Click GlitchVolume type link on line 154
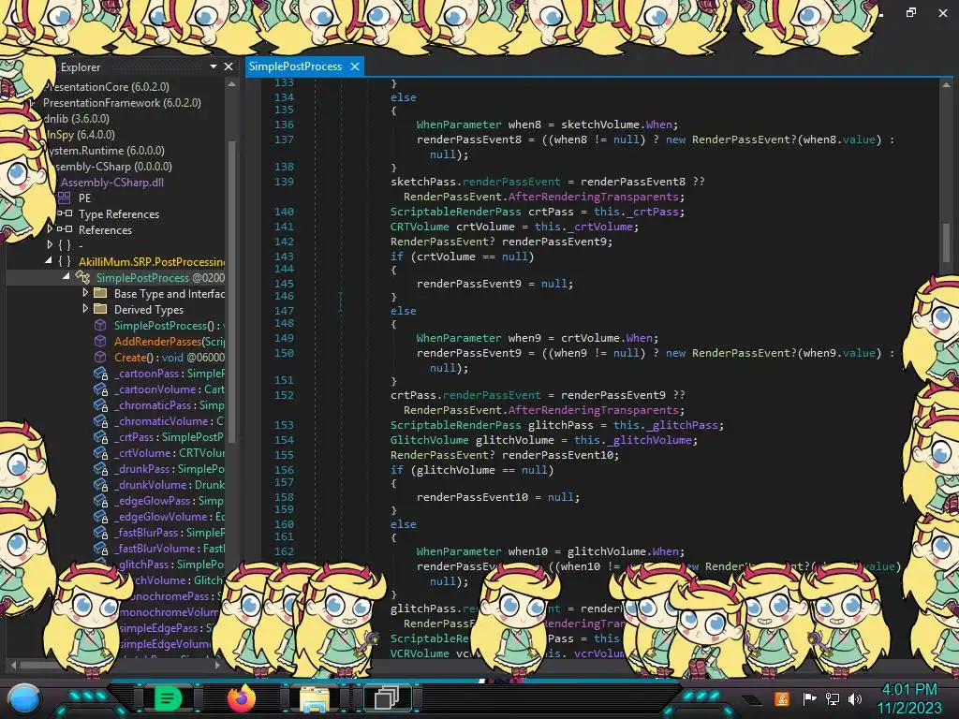 [x=429, y=440]
